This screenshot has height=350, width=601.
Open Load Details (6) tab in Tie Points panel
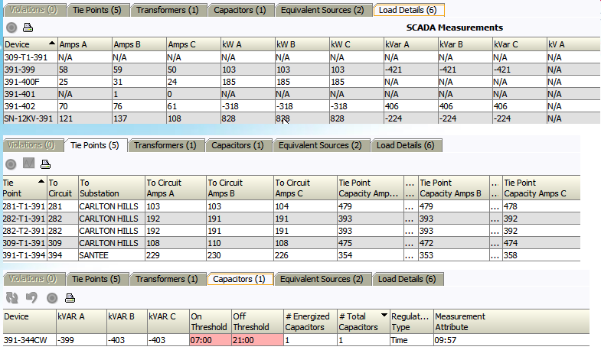click(406, 145)
